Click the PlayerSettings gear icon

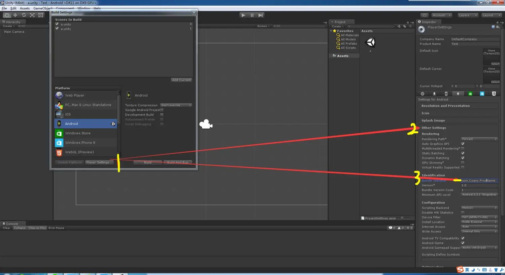pyautogui.click(x=422, y=30)
